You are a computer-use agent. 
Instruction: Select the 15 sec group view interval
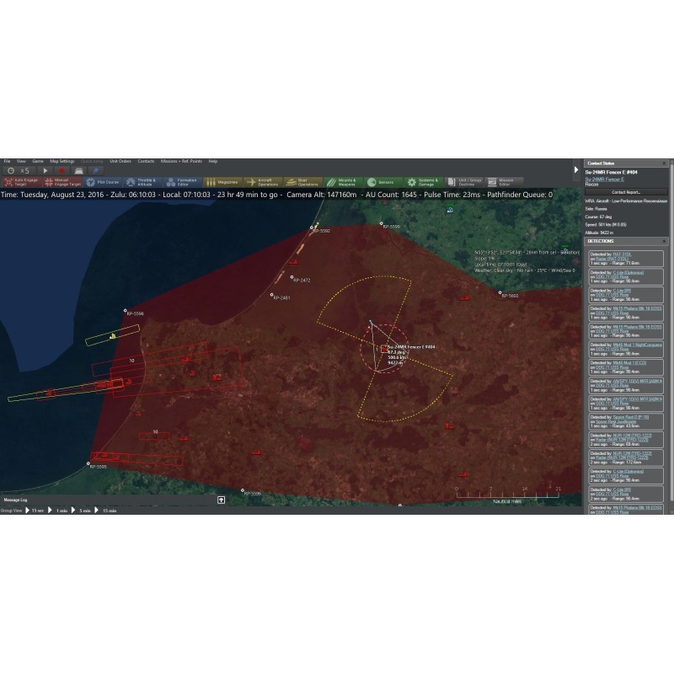coord(37,511)
